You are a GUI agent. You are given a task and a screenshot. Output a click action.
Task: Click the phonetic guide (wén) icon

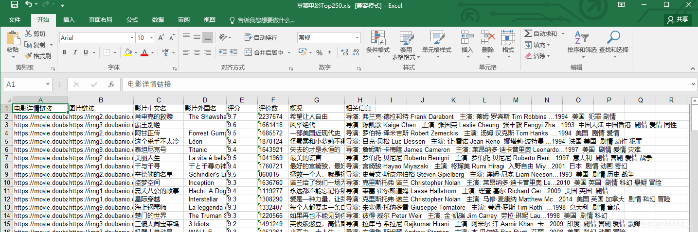click(165, 52)
